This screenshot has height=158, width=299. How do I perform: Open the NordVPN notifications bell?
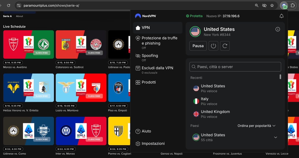[x=281, y=16]
